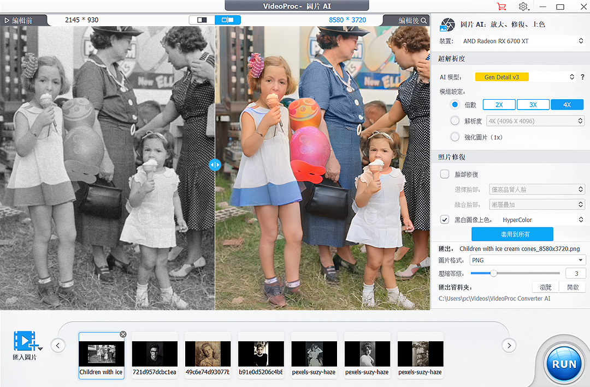Select the 2X scale option
Viewport: 590px width, 387px height.
click(499, 105)
